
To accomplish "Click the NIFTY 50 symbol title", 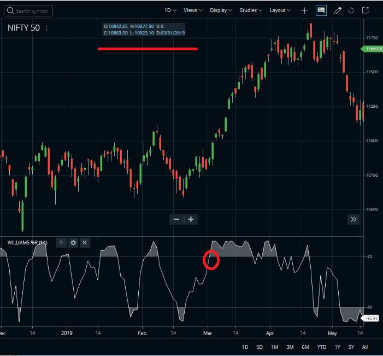I will point(23,28).
